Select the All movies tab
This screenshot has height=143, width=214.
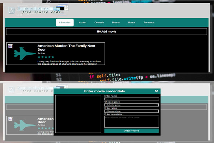tap(65, 23)
